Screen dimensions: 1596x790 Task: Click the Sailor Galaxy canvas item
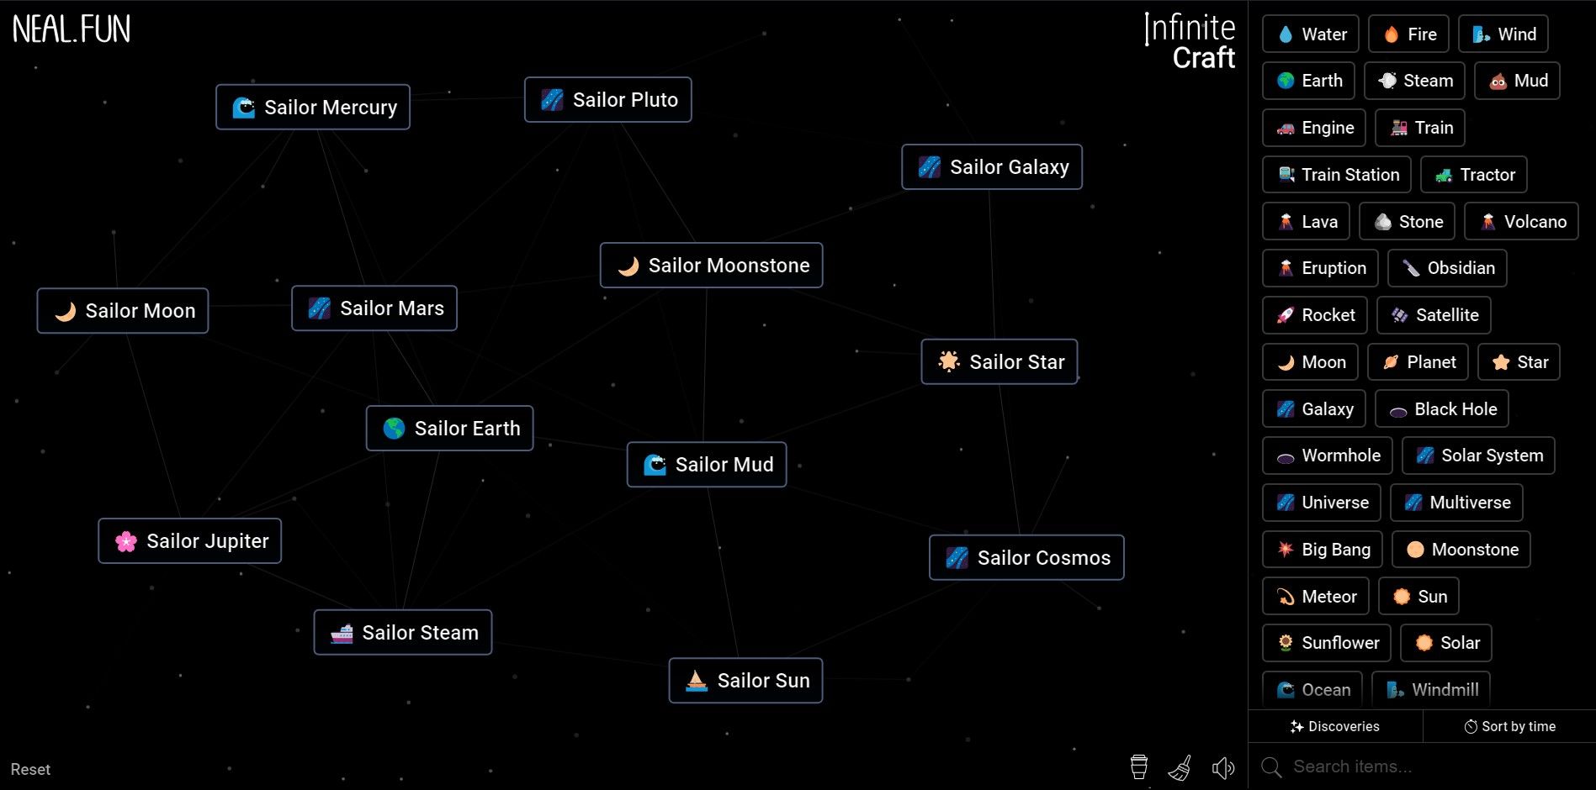click(x=992, y=167)
